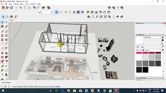The width and height of the screenshot is (166, 93).
Task: Click the Save icon in the toolbar
Action: (11, 7)
